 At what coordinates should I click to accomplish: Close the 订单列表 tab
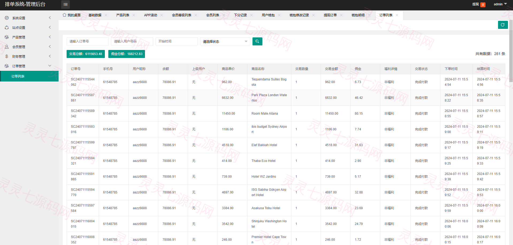point(397,15)
